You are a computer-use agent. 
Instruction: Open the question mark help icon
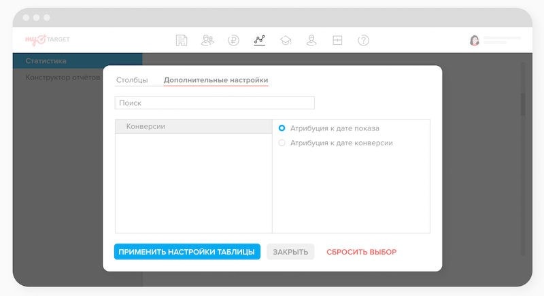pos(363,41)
